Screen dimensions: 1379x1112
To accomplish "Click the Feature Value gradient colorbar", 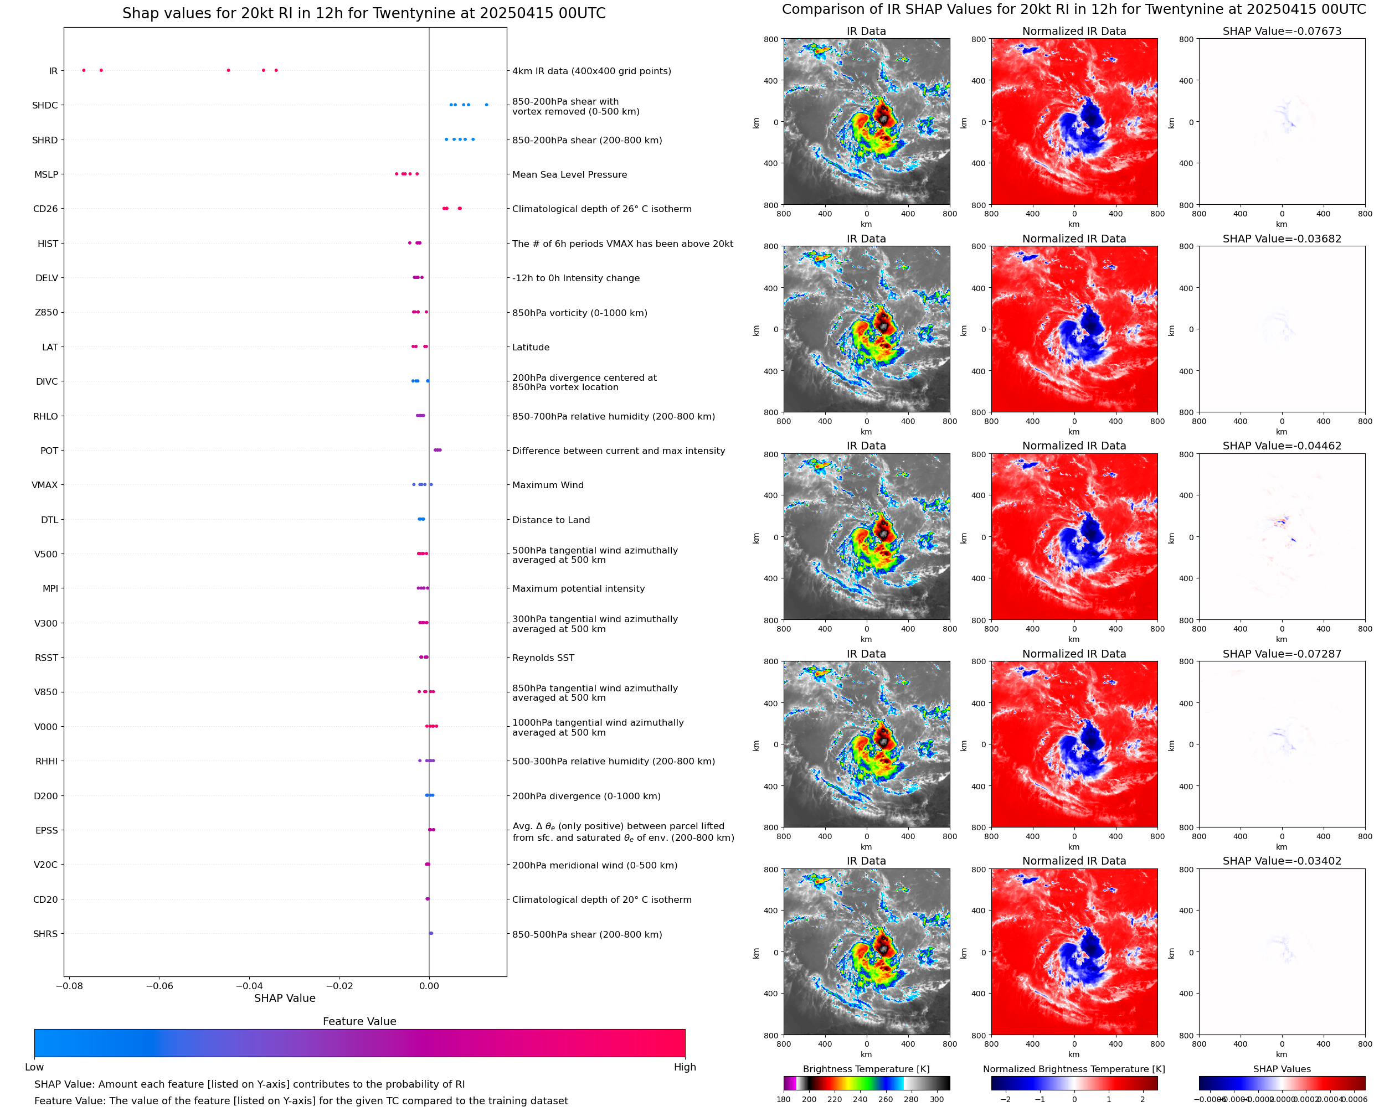I will click(359, 1043).
